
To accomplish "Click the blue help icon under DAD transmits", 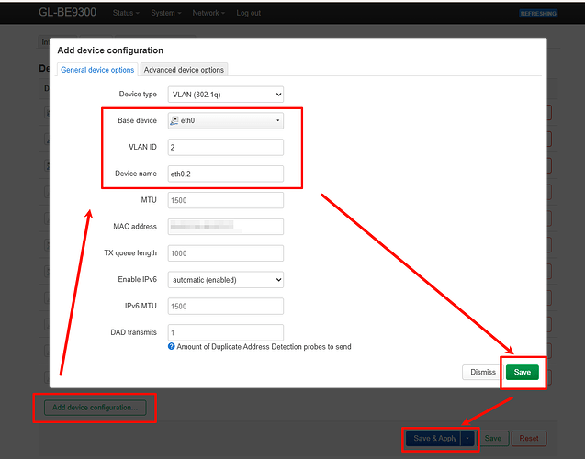I will pyautogui.click(x=172, y=346).
